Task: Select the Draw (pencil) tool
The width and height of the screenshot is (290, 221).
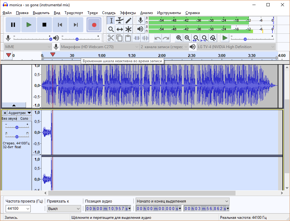Action: coord(128,21)
